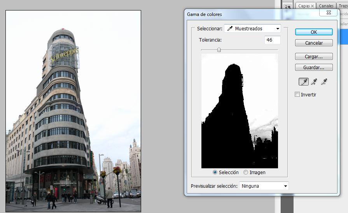Close the Gama de colores dialog

(329, 13)
